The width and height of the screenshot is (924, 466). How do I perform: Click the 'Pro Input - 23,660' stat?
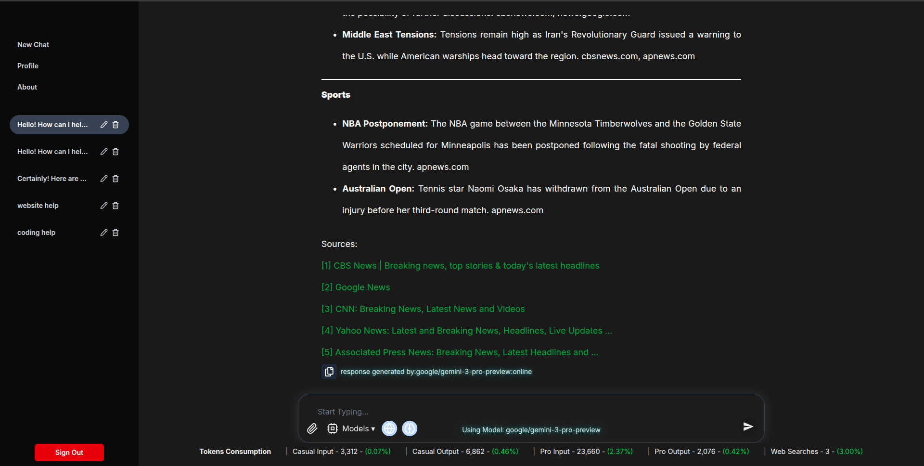point(587,452)
